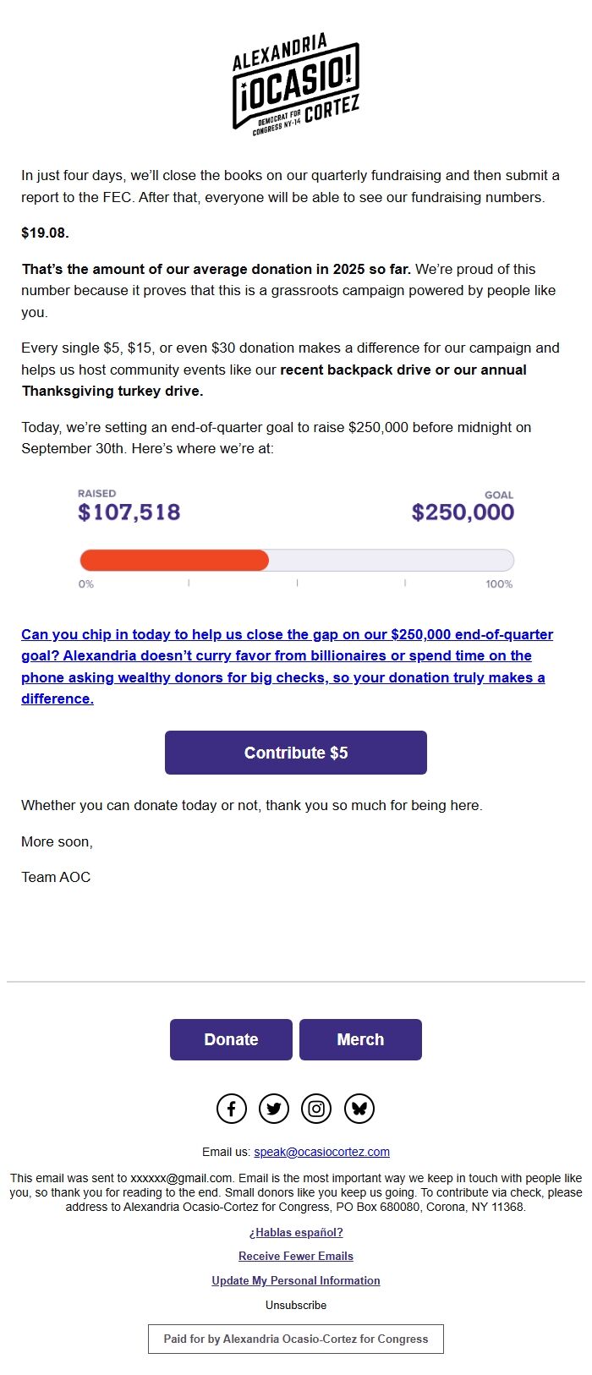The height and width of the screenshot is (1375, 592).
Task: Click the 100% label under progress bar
Action: click(499, 584)
